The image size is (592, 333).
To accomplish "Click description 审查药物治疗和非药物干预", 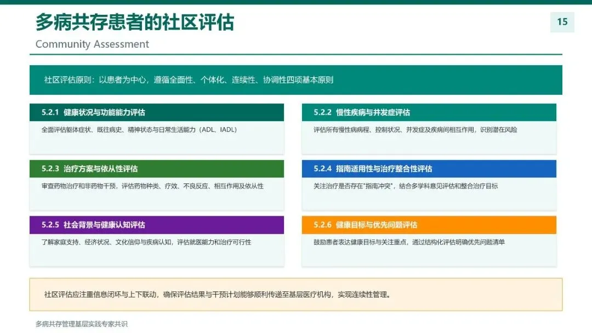I will pos(152,186).
